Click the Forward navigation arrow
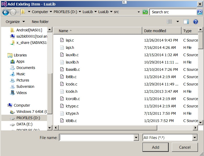This screenshot has width=204, height=156. (13, 12)
